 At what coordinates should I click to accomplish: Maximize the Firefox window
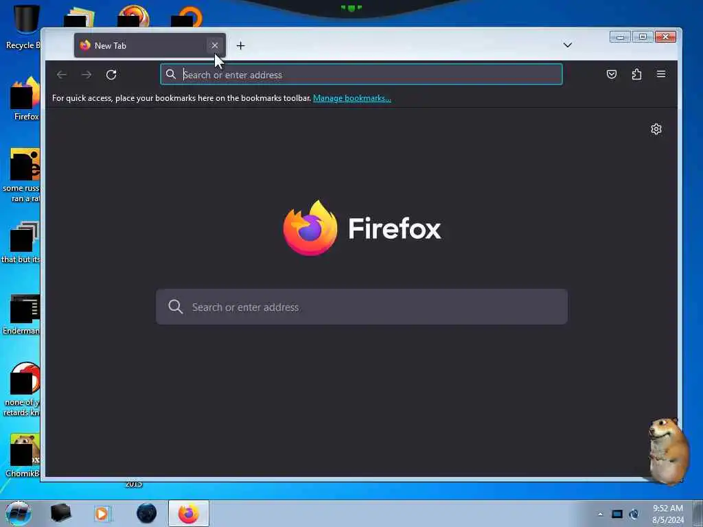[643, 37]
